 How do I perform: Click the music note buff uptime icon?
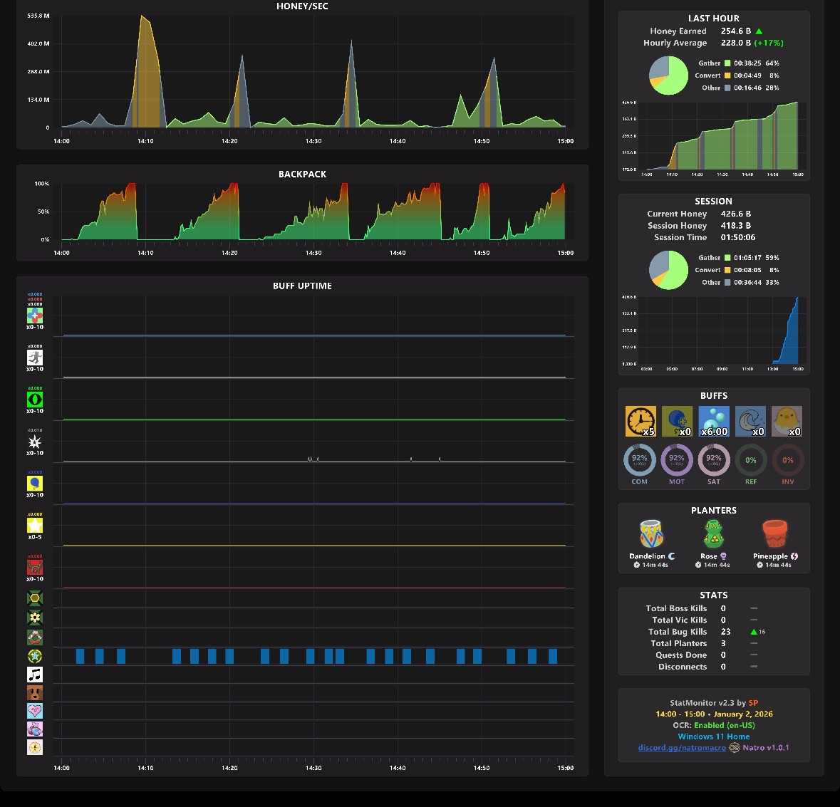click(35, 675)
